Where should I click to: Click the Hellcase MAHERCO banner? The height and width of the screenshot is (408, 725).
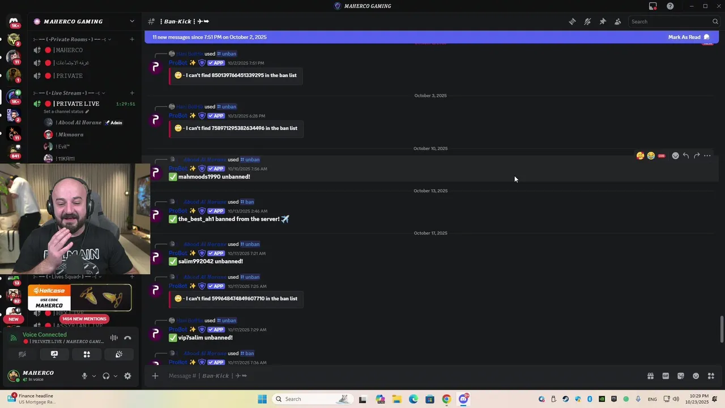pyautogui.click(x=80, y=297)
